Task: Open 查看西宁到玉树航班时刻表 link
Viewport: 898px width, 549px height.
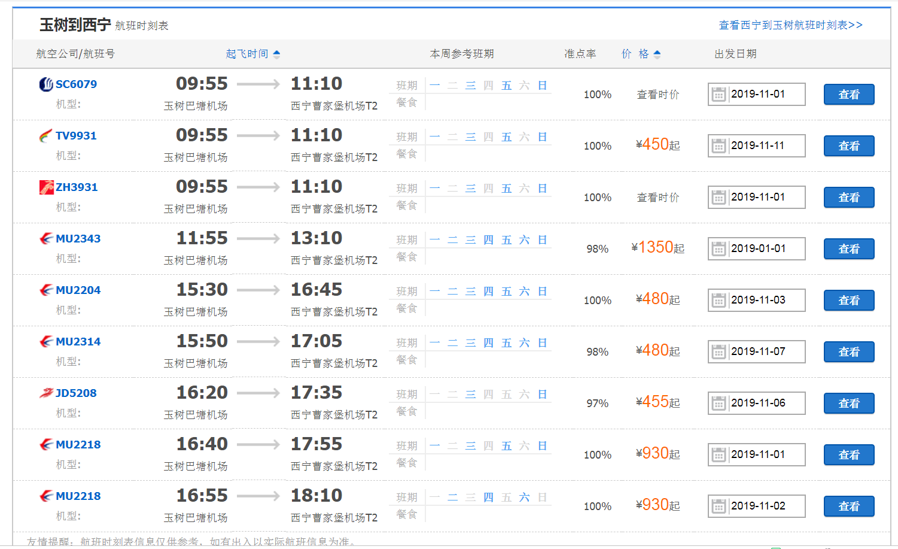Action: [x=790, y=25]
